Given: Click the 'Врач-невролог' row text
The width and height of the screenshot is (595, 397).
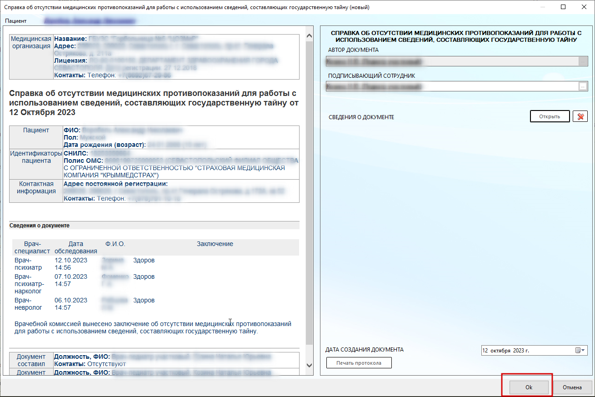Looking at the screenshot, I should 28,304.
